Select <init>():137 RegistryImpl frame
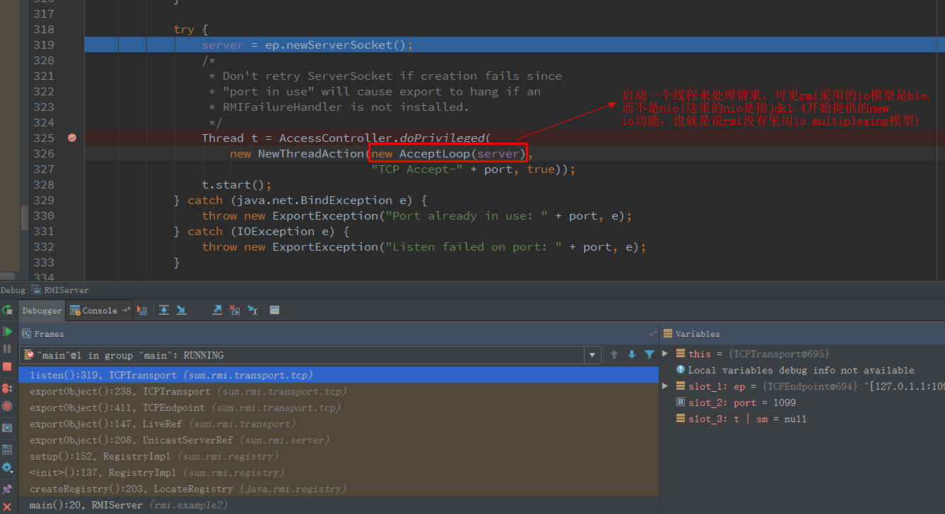Screen dimensions: 945x514 339,472
